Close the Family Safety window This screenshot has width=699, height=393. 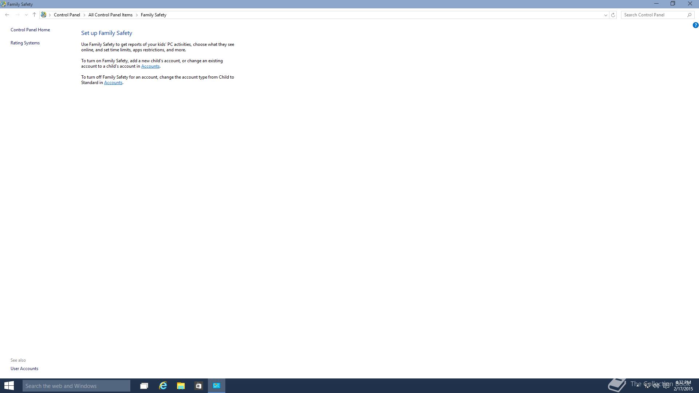[690, 4]
